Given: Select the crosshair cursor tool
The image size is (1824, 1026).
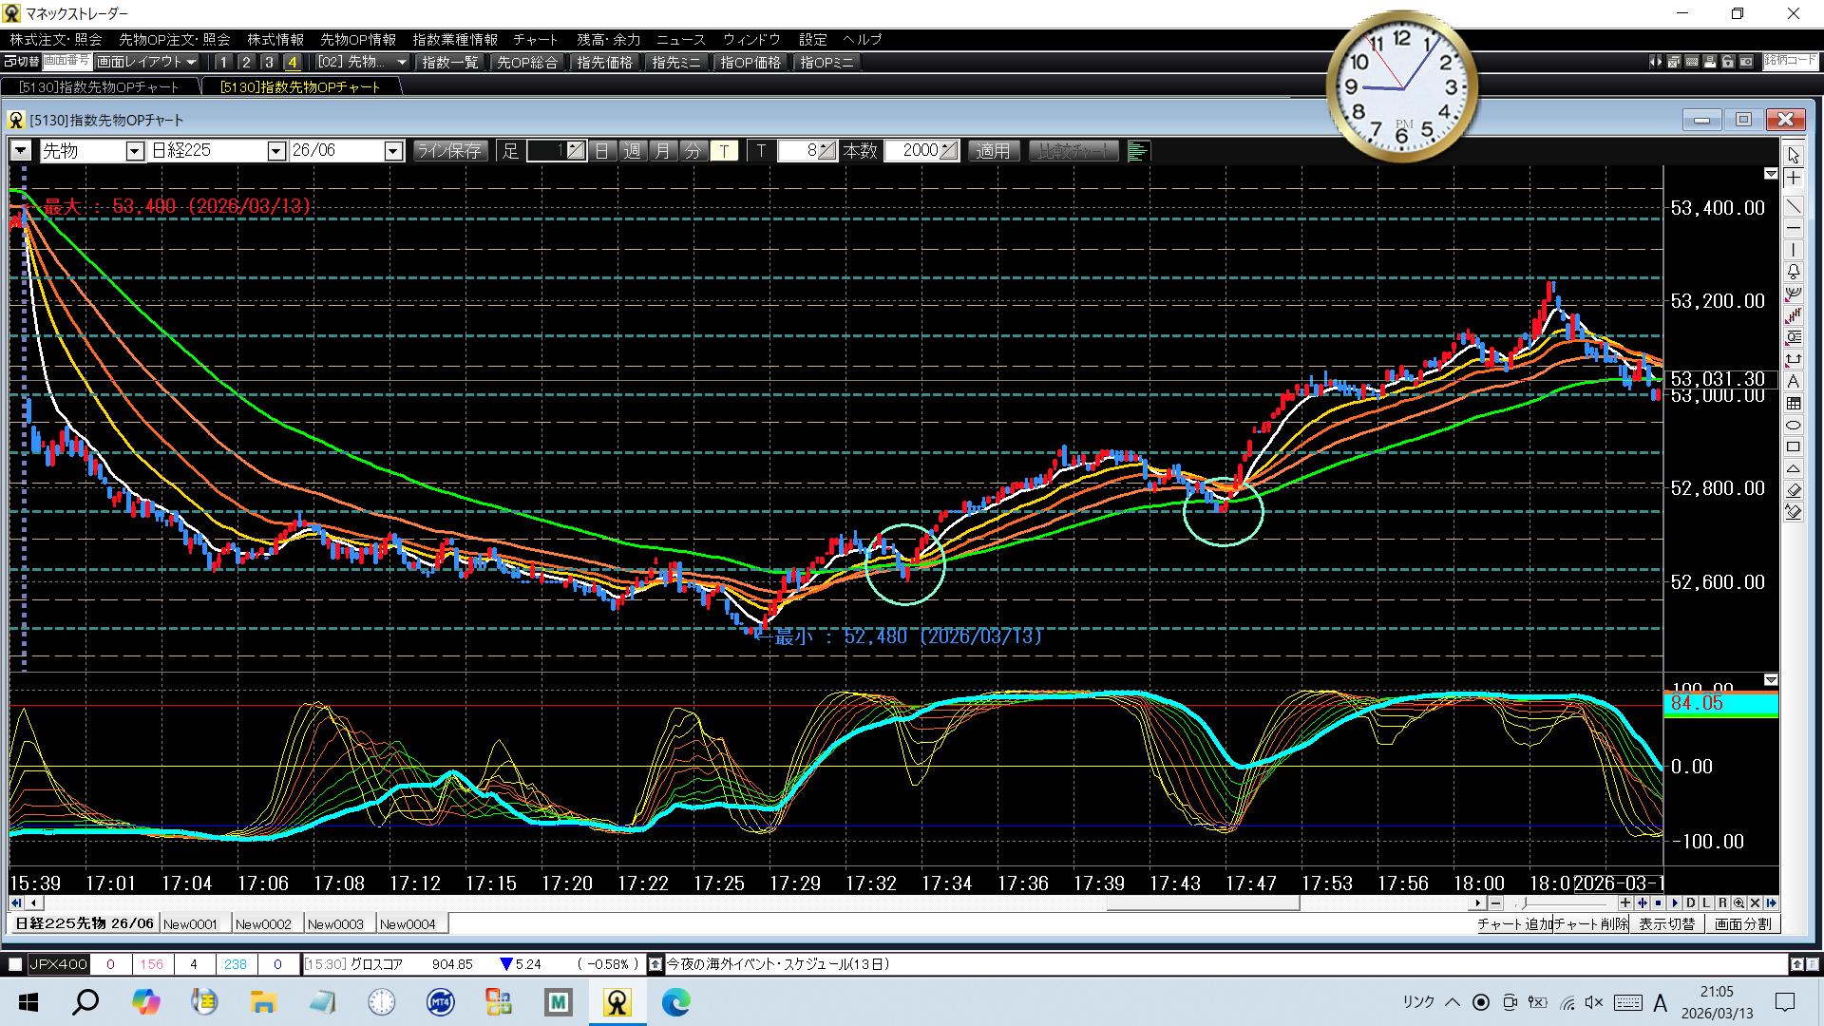Looking at the screenshot, I should tap(1793, 179).
